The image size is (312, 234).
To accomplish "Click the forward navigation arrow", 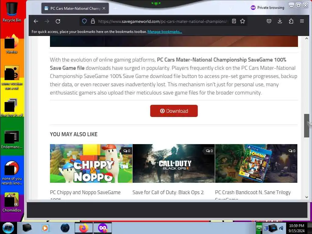I will (x=47, y=21).
